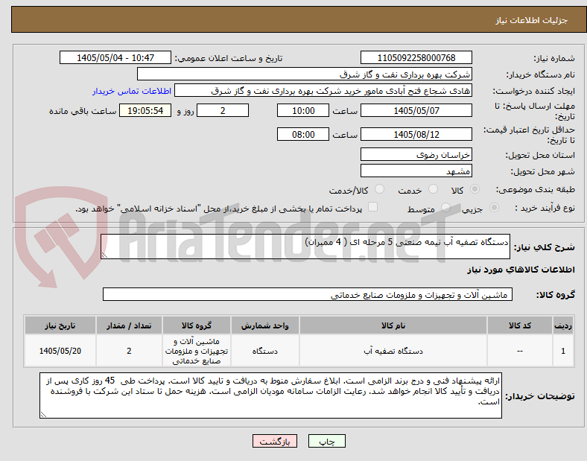Click the goods group field
Image resolution: width=587 pixels, height=461 pixels.
point(308,294)
